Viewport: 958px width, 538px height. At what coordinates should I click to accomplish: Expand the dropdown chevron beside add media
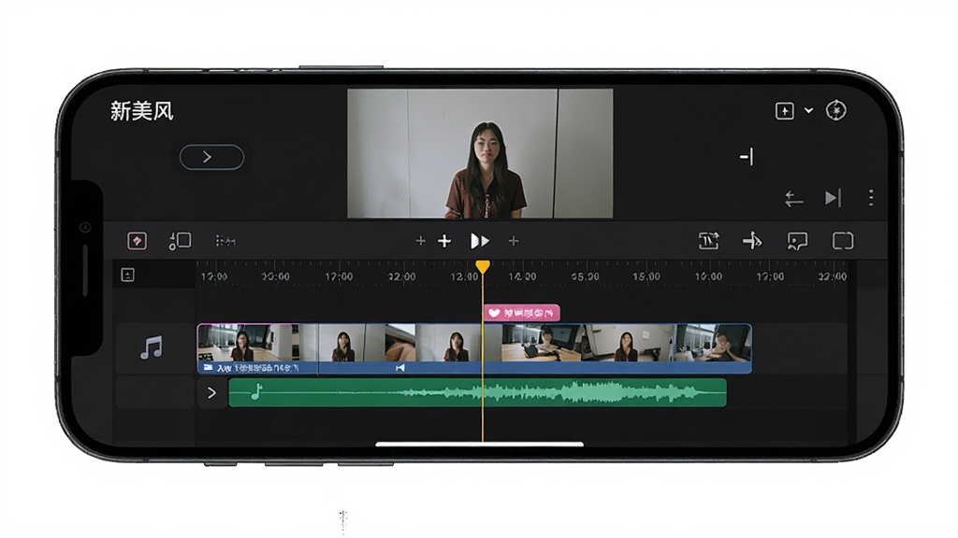pyautogui.click(x=808, y=111)
